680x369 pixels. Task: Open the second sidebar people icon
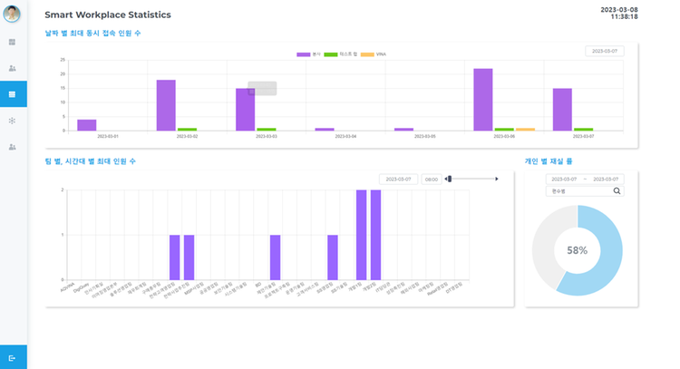point(13,68)
